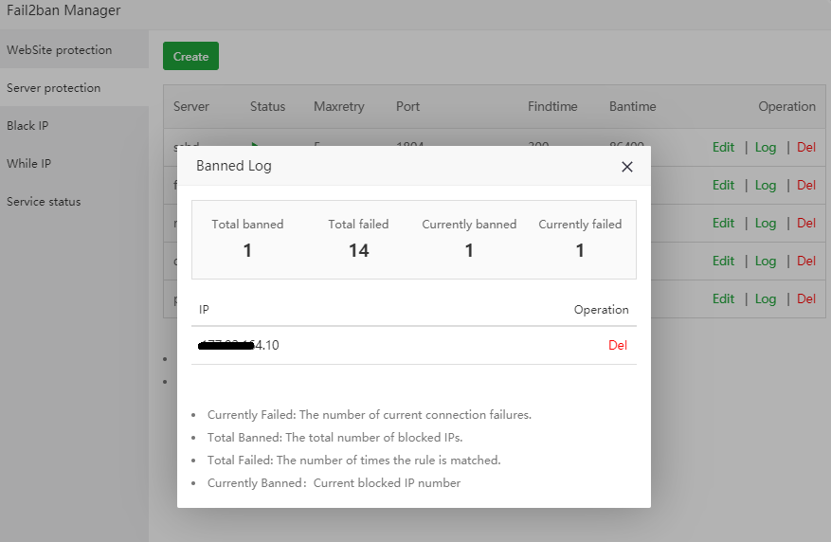Delete the banned IP ending in 4.10
This screenshot has height=542, width=831.
click(x=617, y=345)
